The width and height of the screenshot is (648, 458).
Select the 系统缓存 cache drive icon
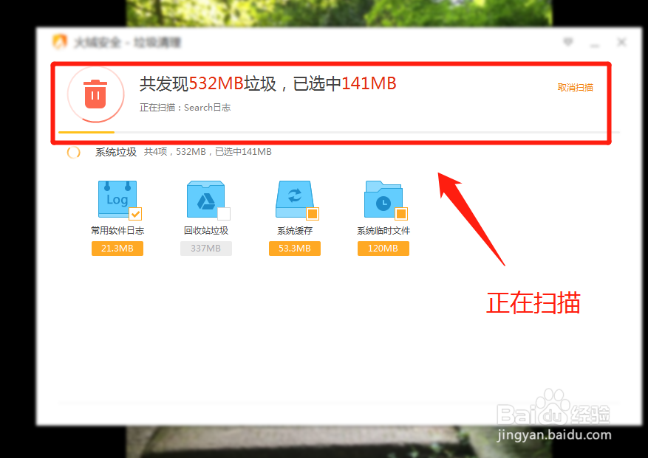pos(294,197)
